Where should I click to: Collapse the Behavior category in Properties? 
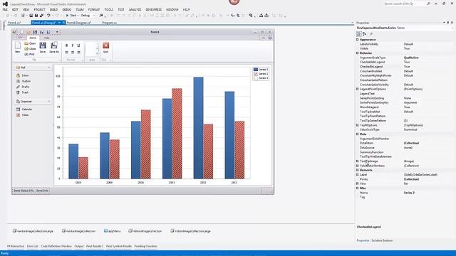pos(358,53)
